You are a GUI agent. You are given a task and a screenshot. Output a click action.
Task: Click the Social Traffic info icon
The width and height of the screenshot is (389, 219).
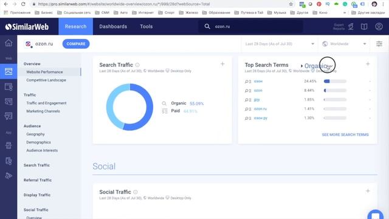[x=135, y=192]
